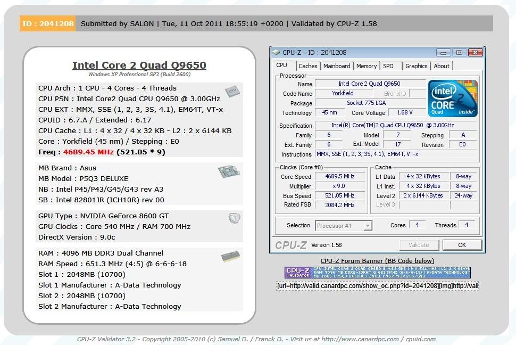The width and height of the screenshot is (516, 345).
Task: Click the MB Model : P5Q3 DELUXE line
Action: (84, 178)
